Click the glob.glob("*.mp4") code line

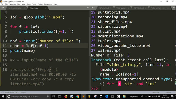[x=37, y=17]
